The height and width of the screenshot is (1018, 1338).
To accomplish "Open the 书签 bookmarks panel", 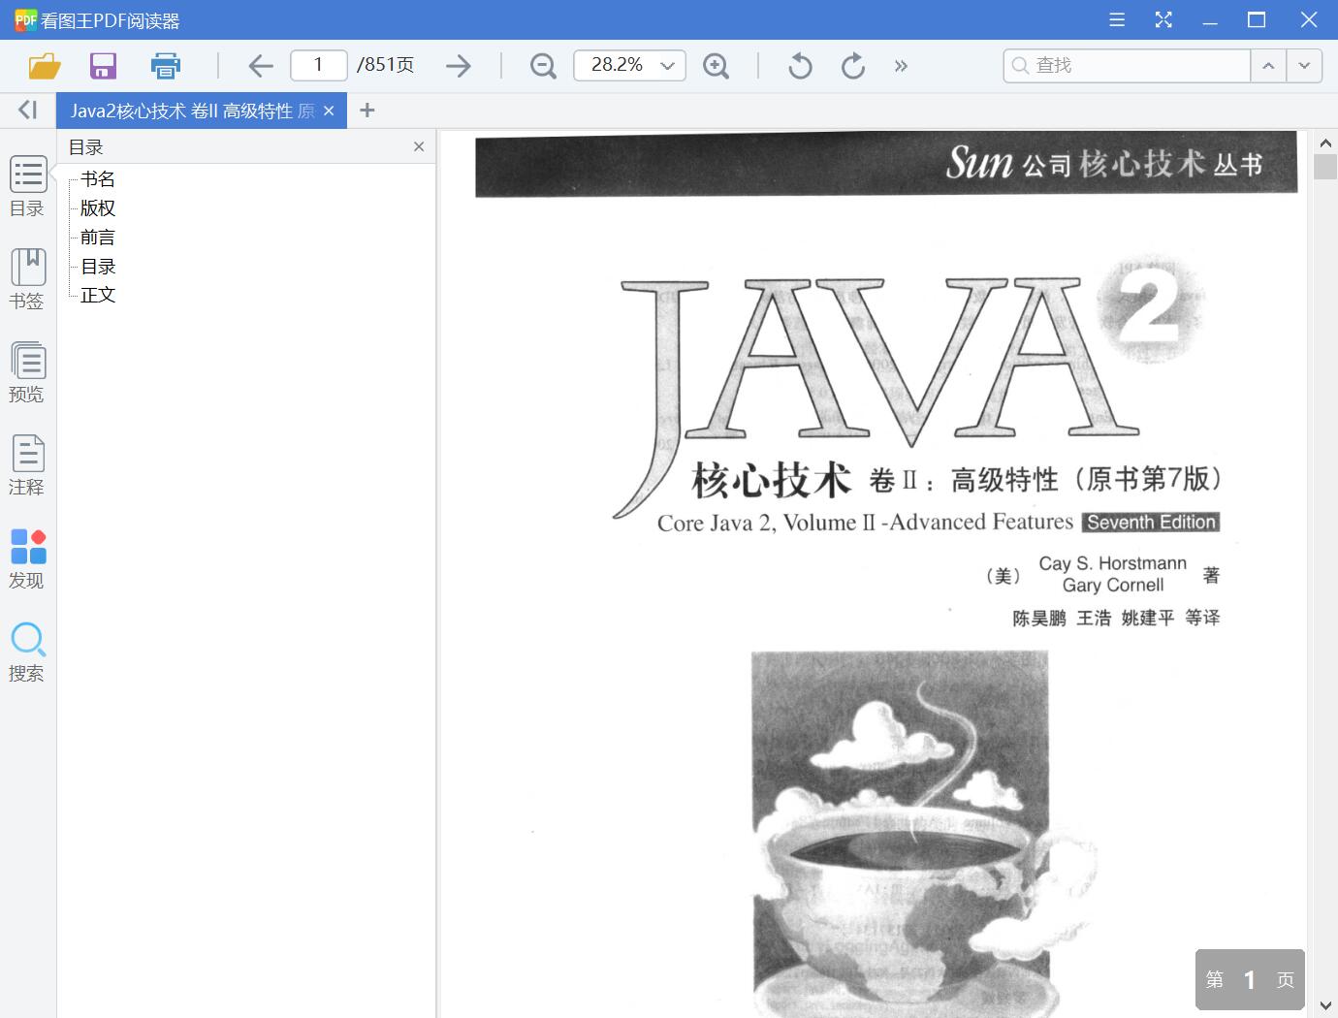I will point(27,280).
